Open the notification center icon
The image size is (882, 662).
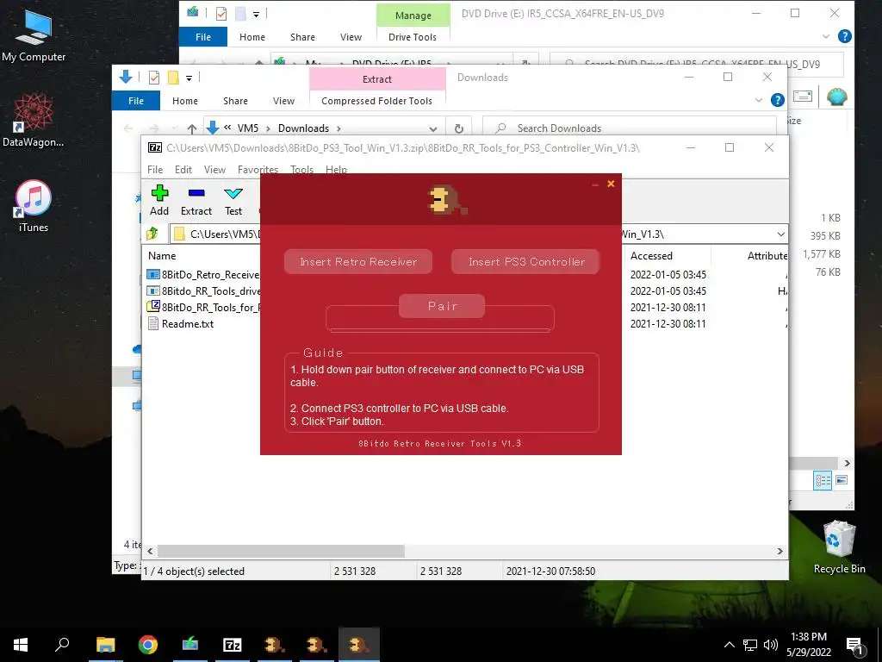click(854, 645)
